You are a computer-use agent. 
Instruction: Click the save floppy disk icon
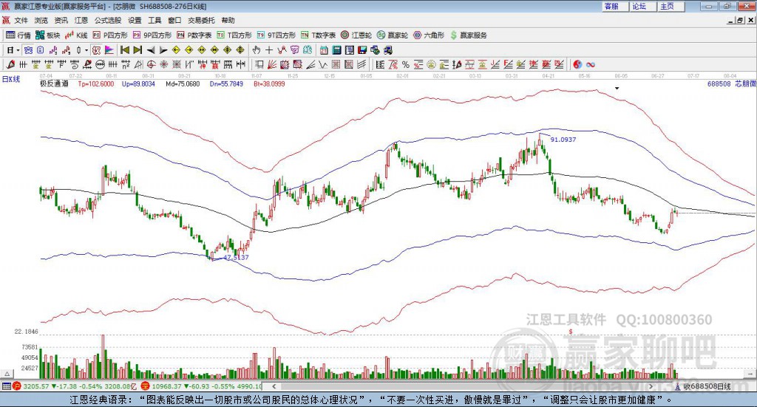pos(362,50)
